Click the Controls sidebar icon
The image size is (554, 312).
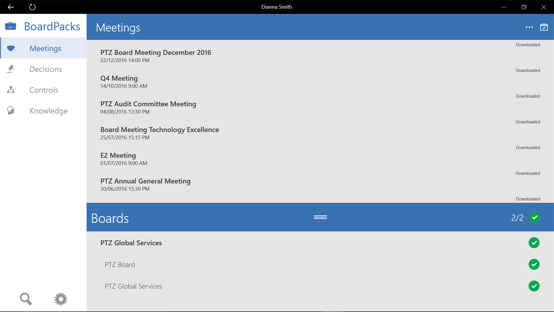pos(11,90)
